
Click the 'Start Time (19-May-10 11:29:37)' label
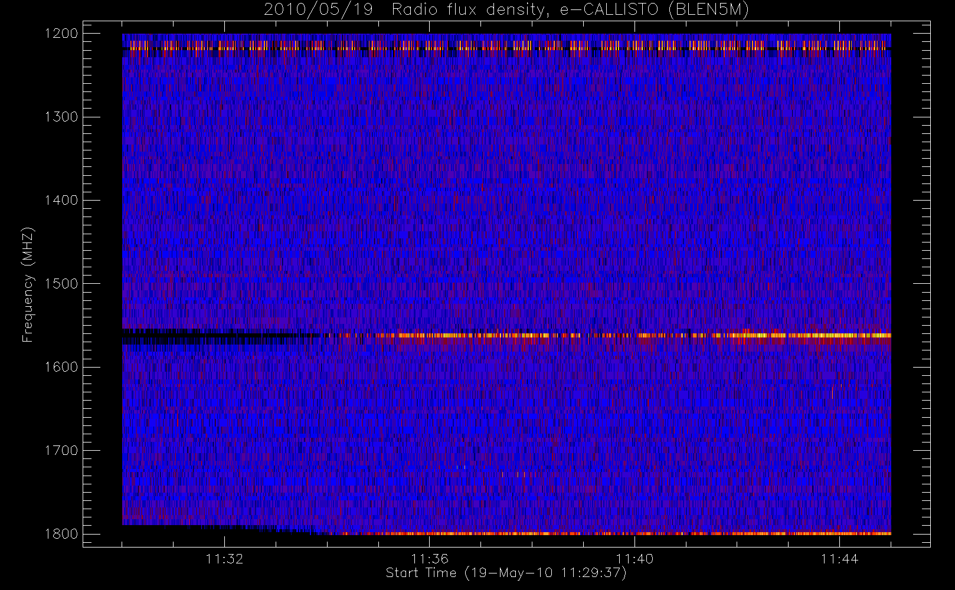click(506, 573)
